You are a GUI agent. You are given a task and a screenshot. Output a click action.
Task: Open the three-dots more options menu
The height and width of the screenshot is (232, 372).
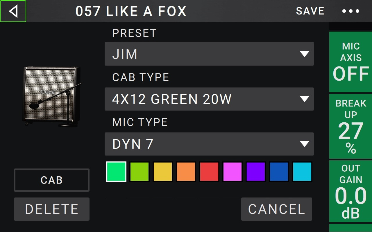(351, 11)
